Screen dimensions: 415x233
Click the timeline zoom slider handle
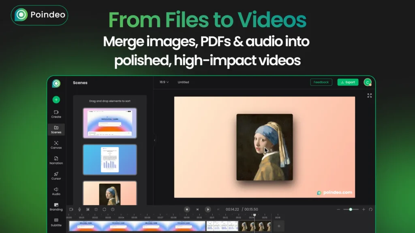point(351,210)
